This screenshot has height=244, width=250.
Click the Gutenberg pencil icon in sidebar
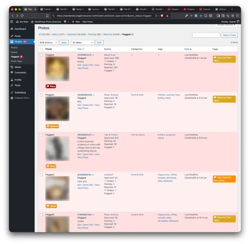(x=12, y=92)
